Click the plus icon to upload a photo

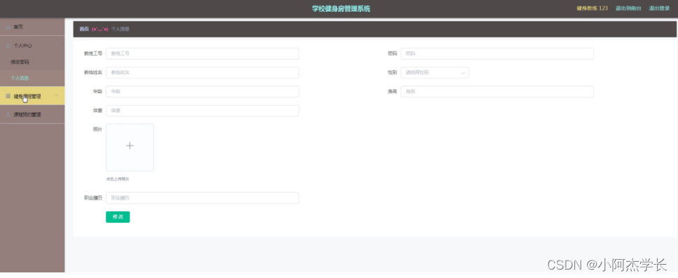(x=130, y=146)
